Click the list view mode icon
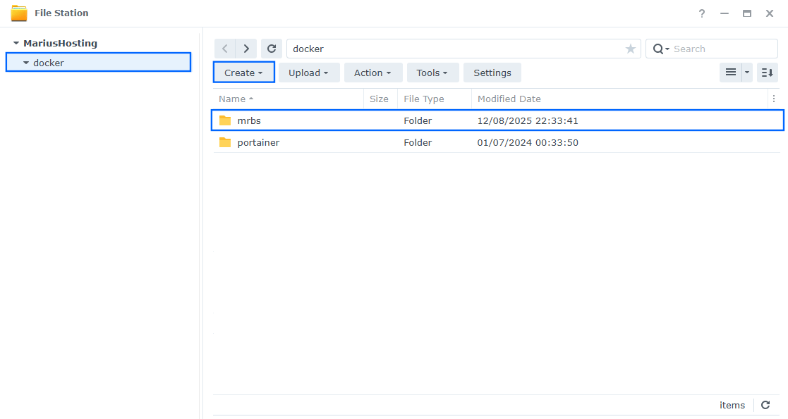 click(x=732, y=72)
